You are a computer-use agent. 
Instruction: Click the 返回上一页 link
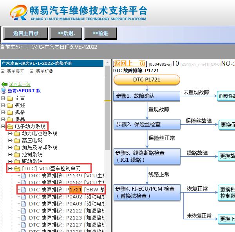(130, 64)
